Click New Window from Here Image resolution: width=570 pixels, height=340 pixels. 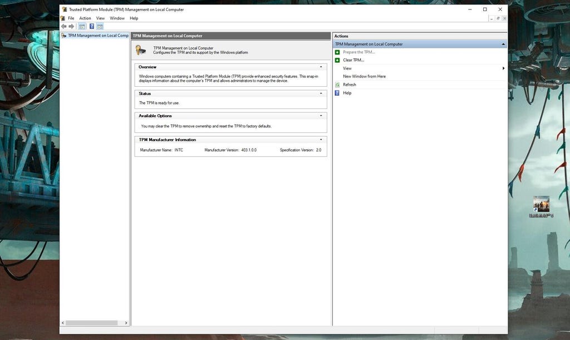point(364,76)
